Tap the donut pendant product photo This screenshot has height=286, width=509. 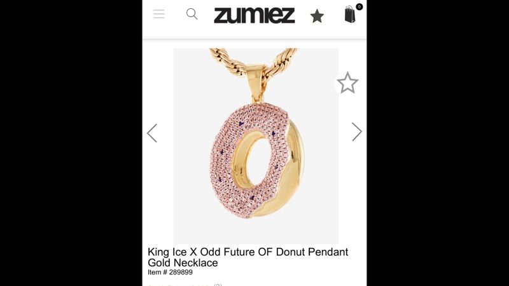pyautogui.click(x=256, y=146)
